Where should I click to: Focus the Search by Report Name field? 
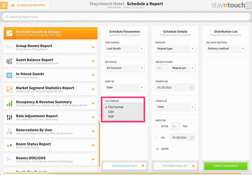pyautogui.click(x=126, y=17)
